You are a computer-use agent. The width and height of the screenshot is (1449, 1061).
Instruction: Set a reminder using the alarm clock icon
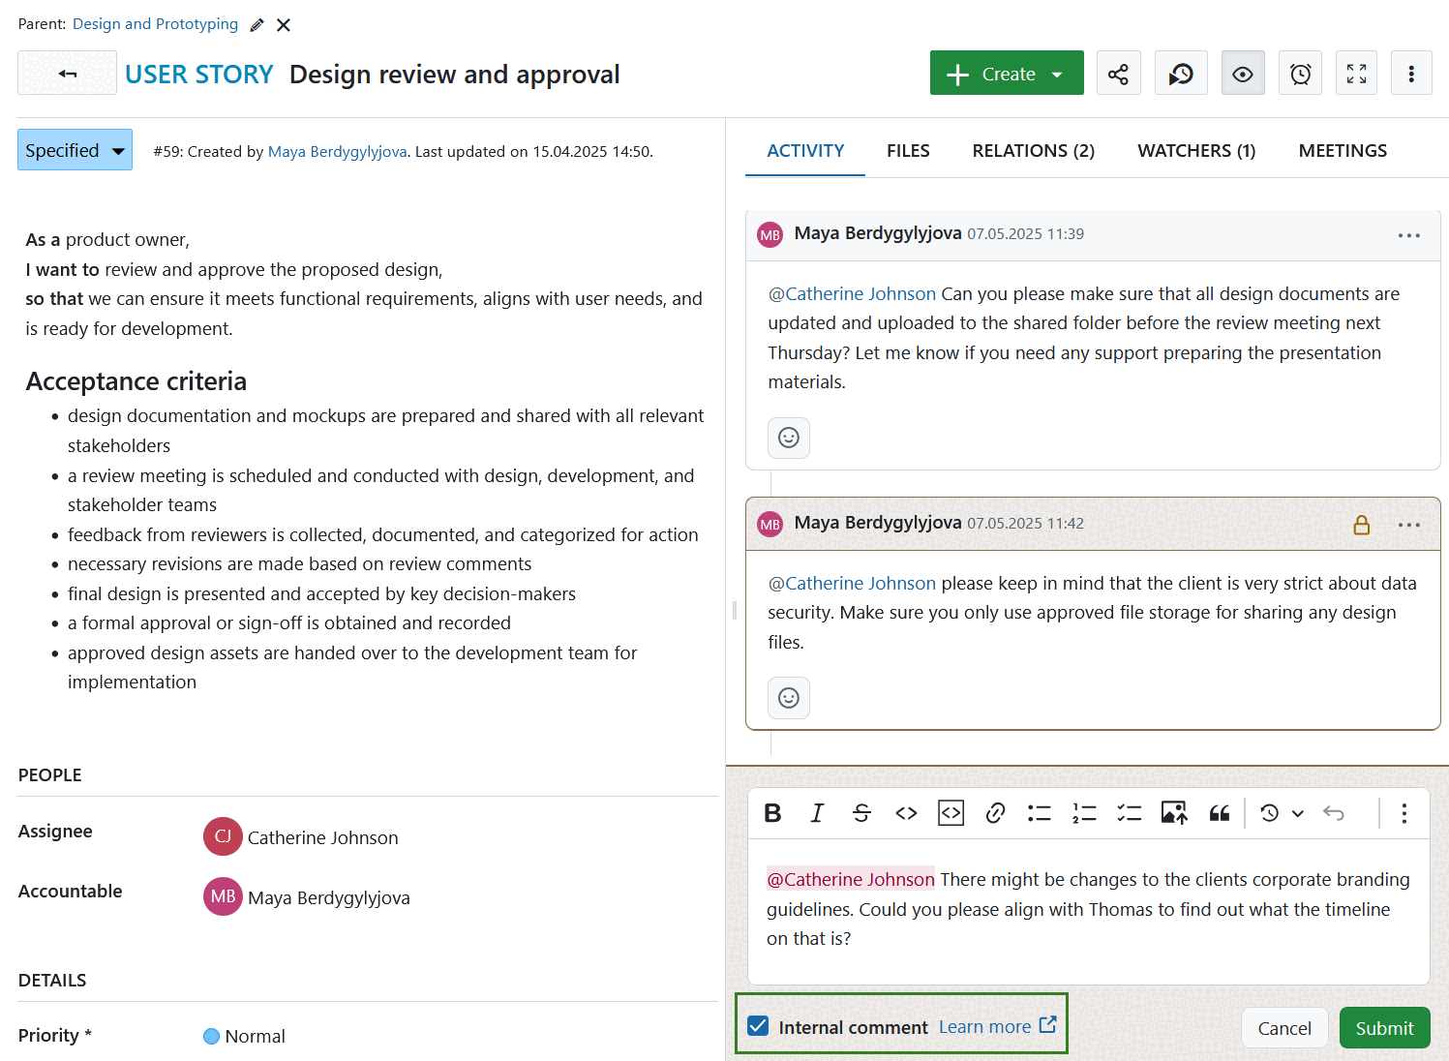coord(1300,73)
